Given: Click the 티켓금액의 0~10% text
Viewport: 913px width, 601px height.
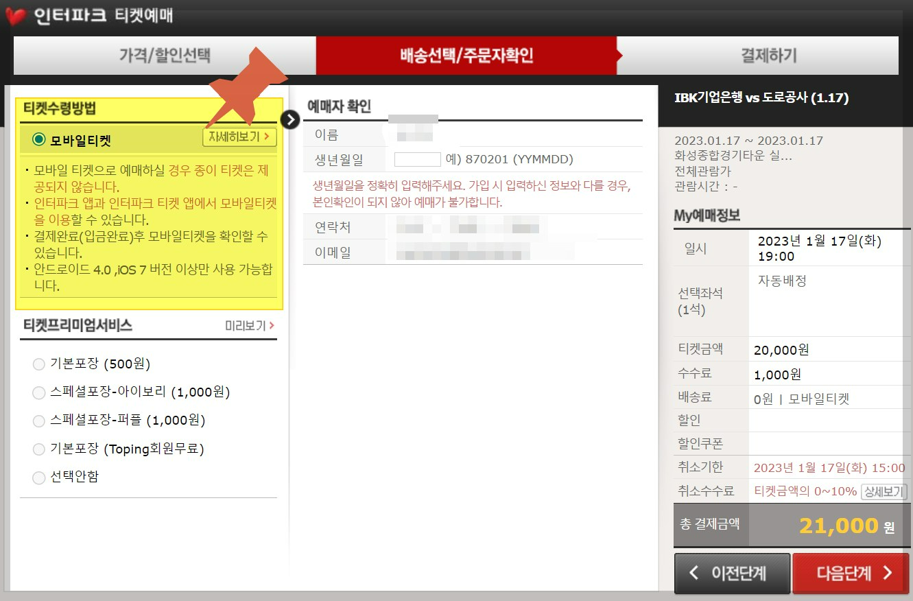Looking at the screenshot, I should tap(805, 491).
